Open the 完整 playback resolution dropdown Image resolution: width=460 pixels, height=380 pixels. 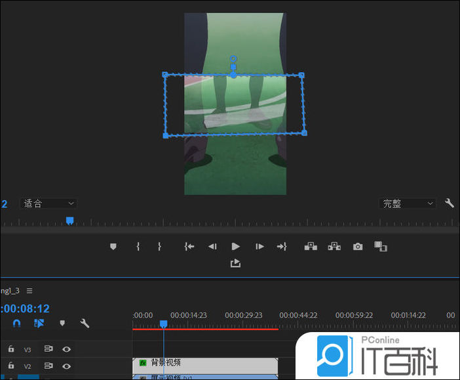[407, 203]
